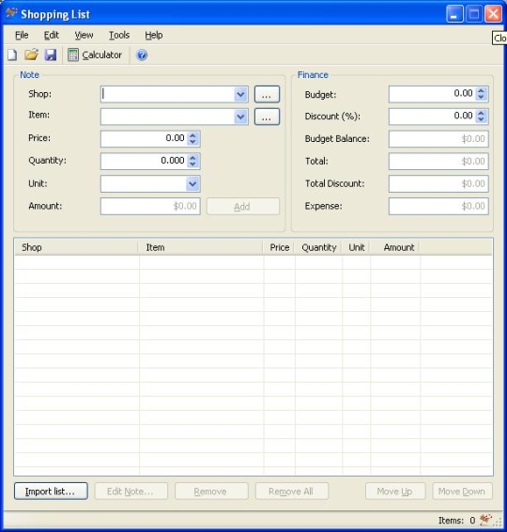Click the browse button next to Shop
507x532 pixels.
click(x=267, y=94)
